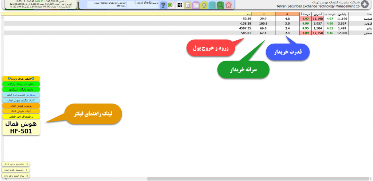Open the 'فیلتر های ویژه' button
Image resolution: width=373 pixels, height=181 pixels.
pyautogui.click(x=21, y=79)
